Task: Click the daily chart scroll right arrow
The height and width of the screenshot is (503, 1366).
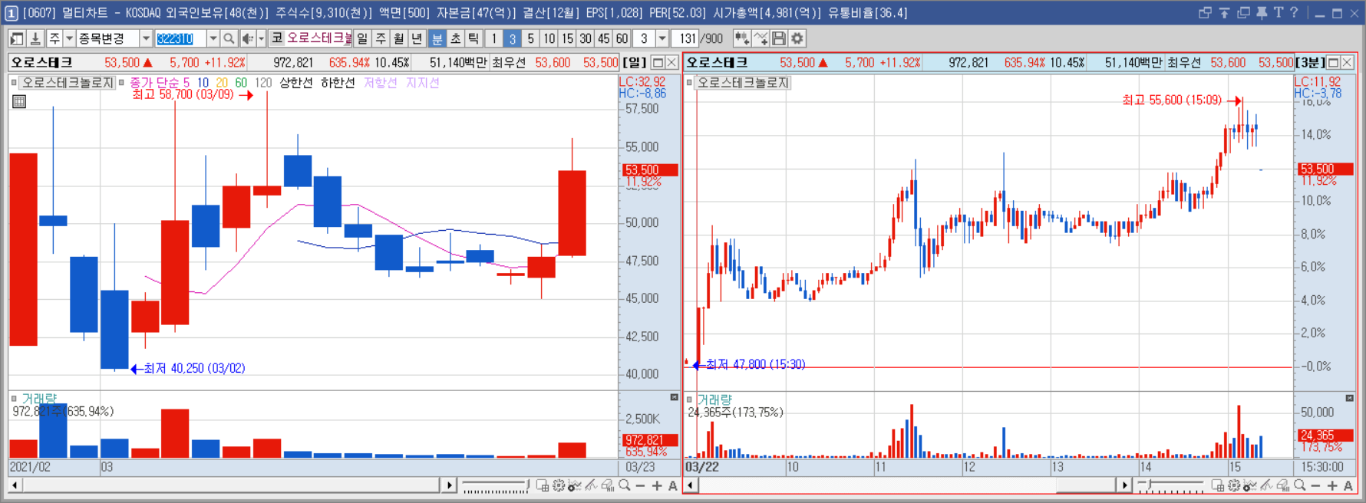Action: (x=449, y=485)
